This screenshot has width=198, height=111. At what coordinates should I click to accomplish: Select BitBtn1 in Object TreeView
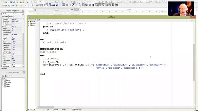coord(8,81)
